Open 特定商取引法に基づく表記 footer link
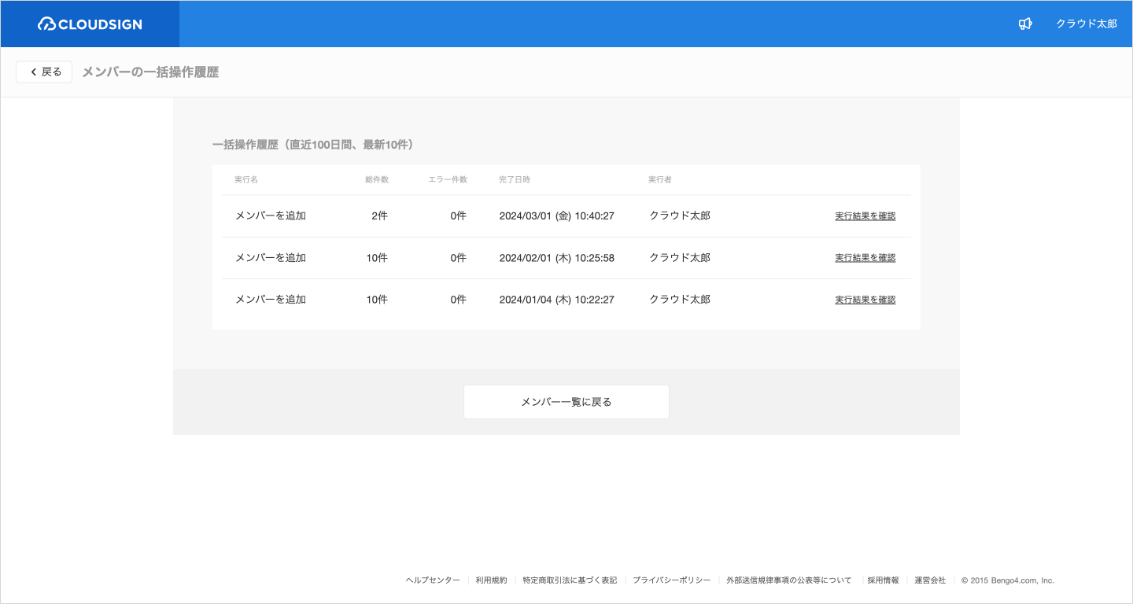Viewport: 1133px width, 604px height. coord(570,580)
